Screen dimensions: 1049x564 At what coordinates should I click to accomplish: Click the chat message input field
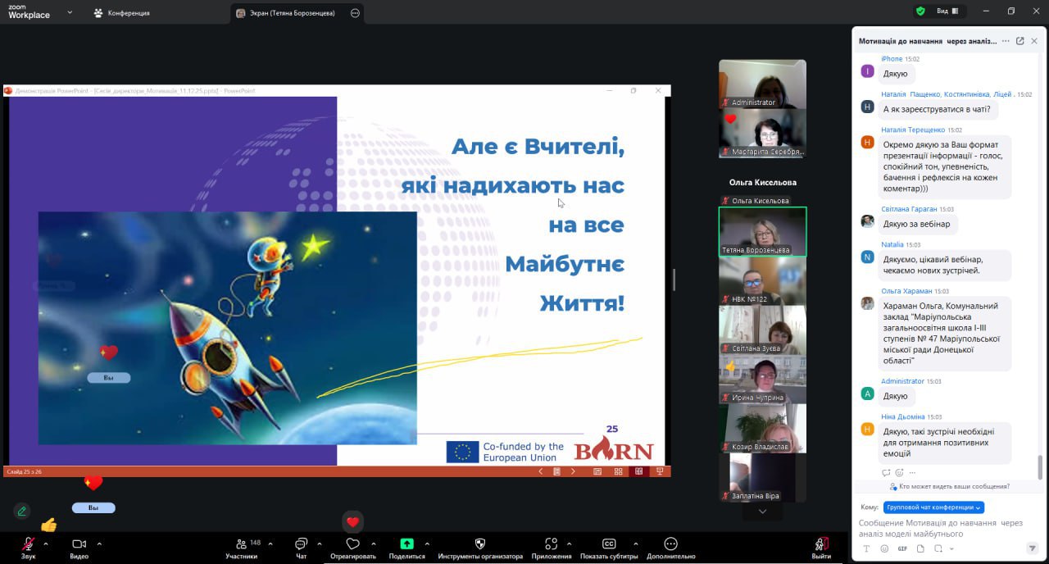[942, 528]
